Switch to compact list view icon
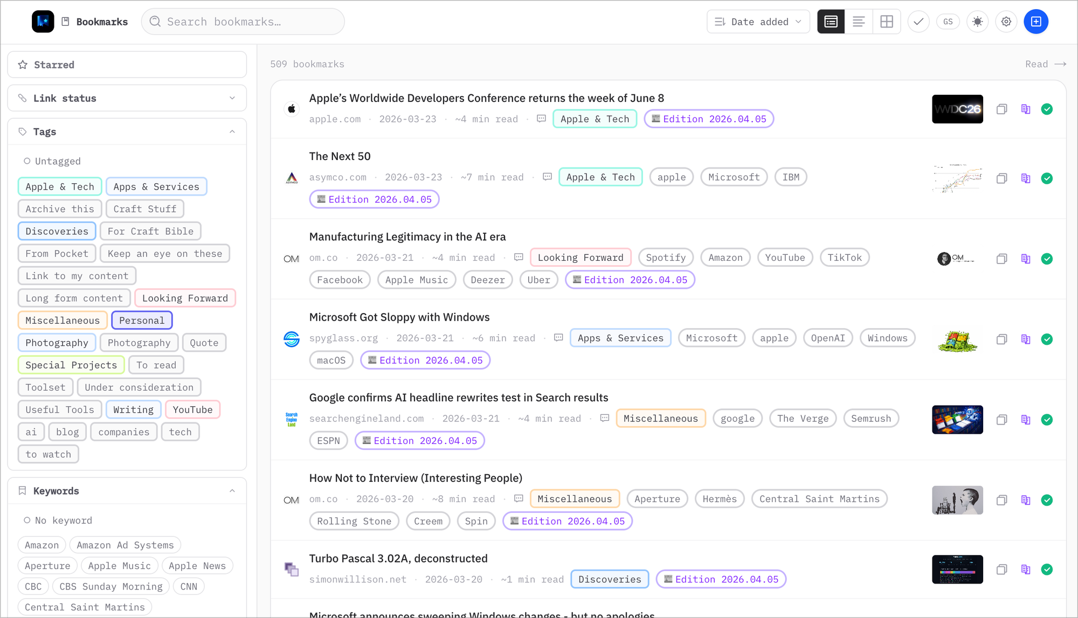The width and height of the screenshot is (1078, 618). pos(859,22)
